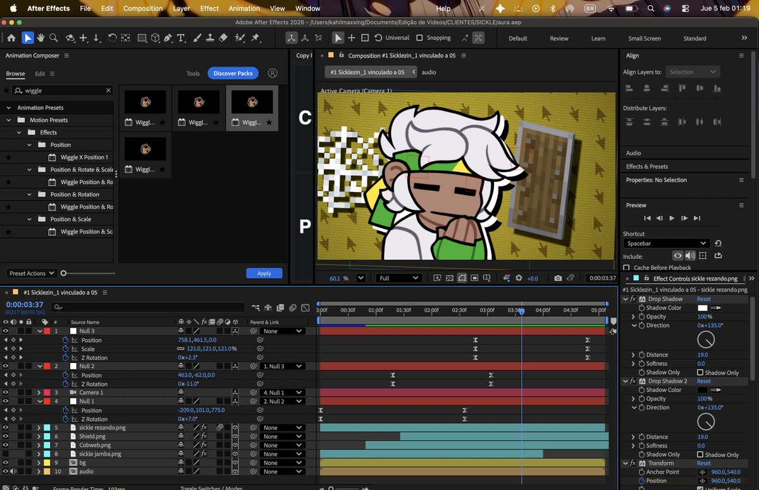Toggle Z Rotation stopwatch for Null 1
The width and height of the screenshot is (759, 490).
(x=65, y=419)
